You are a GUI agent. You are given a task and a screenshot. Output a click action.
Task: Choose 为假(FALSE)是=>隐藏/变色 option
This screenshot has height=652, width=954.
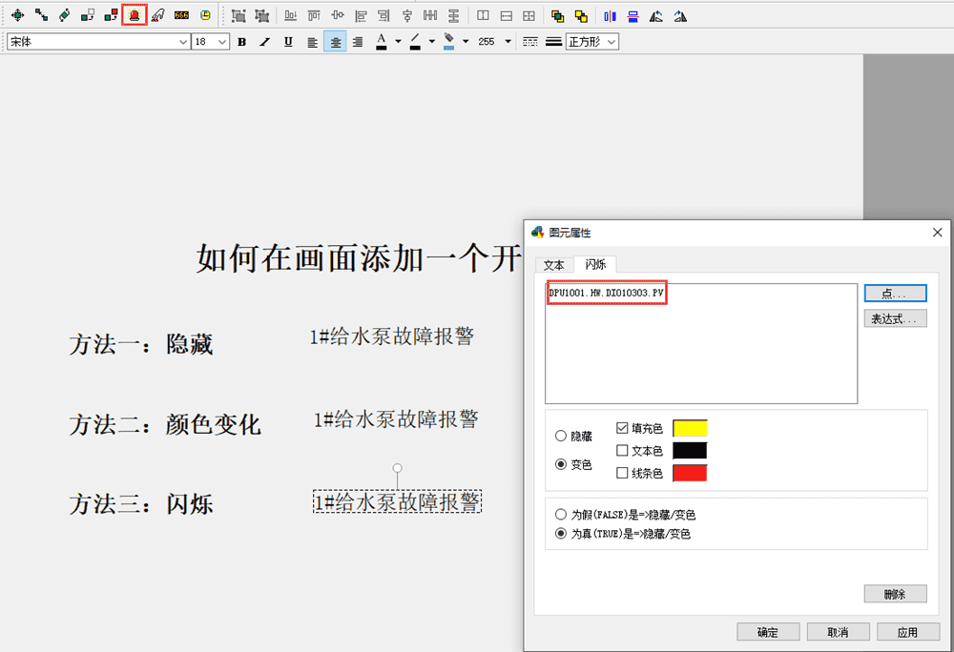560,514
